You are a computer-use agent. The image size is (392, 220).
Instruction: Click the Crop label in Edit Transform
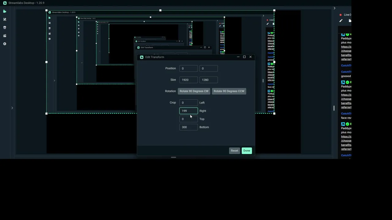pyautogui.click(x=173, y=103)
